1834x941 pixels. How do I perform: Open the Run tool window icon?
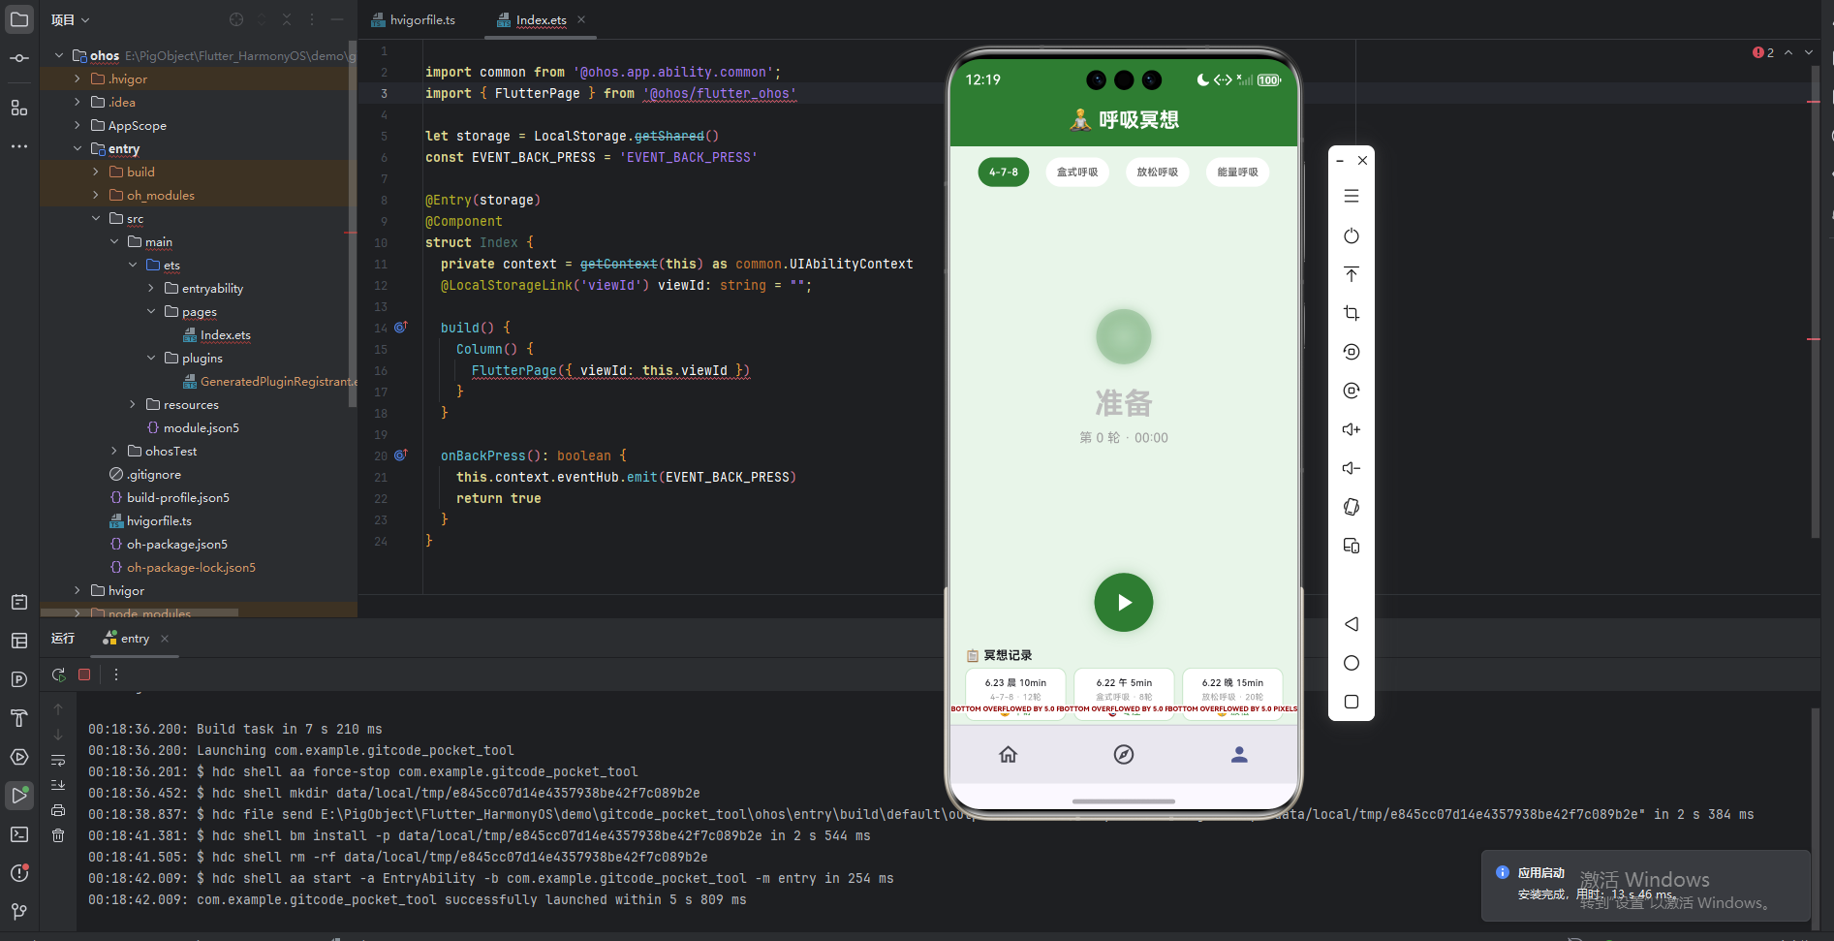click(x=19, y=796)
